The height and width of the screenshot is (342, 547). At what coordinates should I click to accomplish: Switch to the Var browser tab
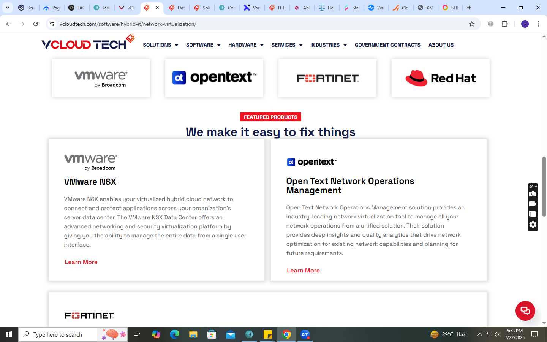pos(251,8)
